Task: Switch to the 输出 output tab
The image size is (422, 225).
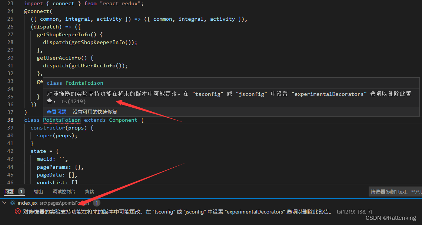Action: pos(39,192)
